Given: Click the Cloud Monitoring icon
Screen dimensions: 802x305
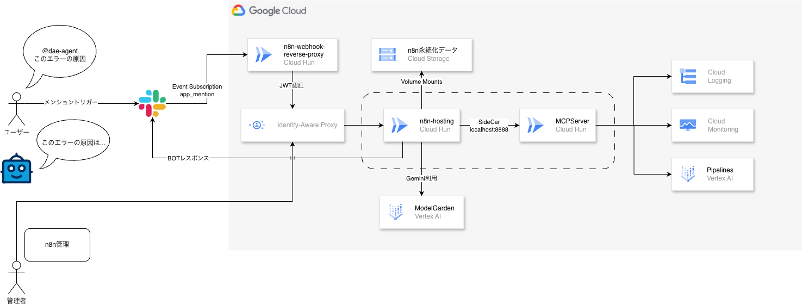Looking at the screenshot, I should tap(688, 125).
